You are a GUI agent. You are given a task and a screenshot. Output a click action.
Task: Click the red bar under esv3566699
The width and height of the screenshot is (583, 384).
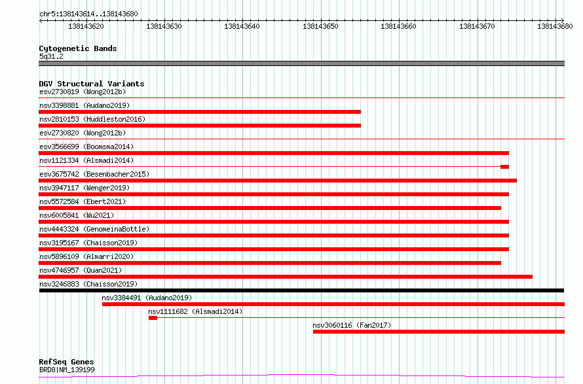point(274,153)
